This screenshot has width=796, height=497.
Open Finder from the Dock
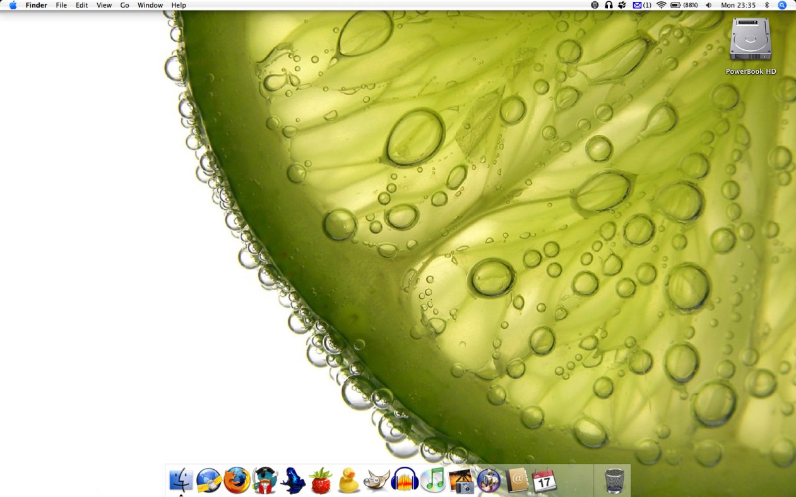tap(181, 481)
